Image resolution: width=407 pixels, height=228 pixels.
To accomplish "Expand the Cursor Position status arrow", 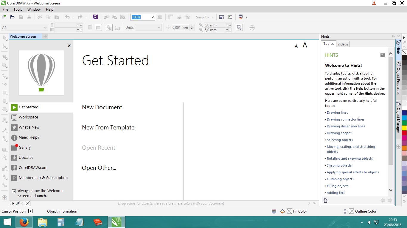I will [x=30, y=211].
